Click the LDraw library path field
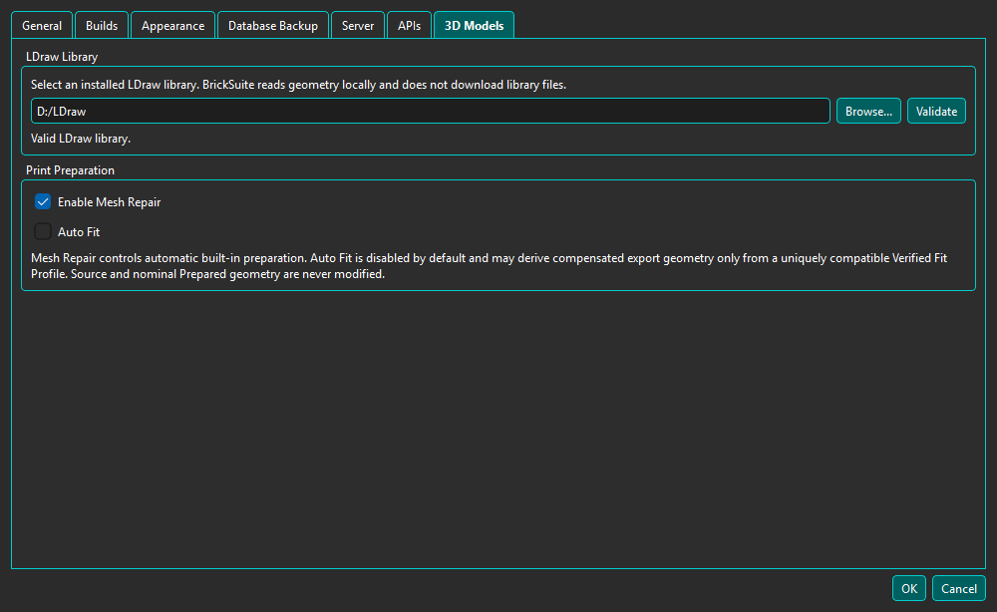The image size is (997, 612). pyautogui.click(x=431, y=112)
